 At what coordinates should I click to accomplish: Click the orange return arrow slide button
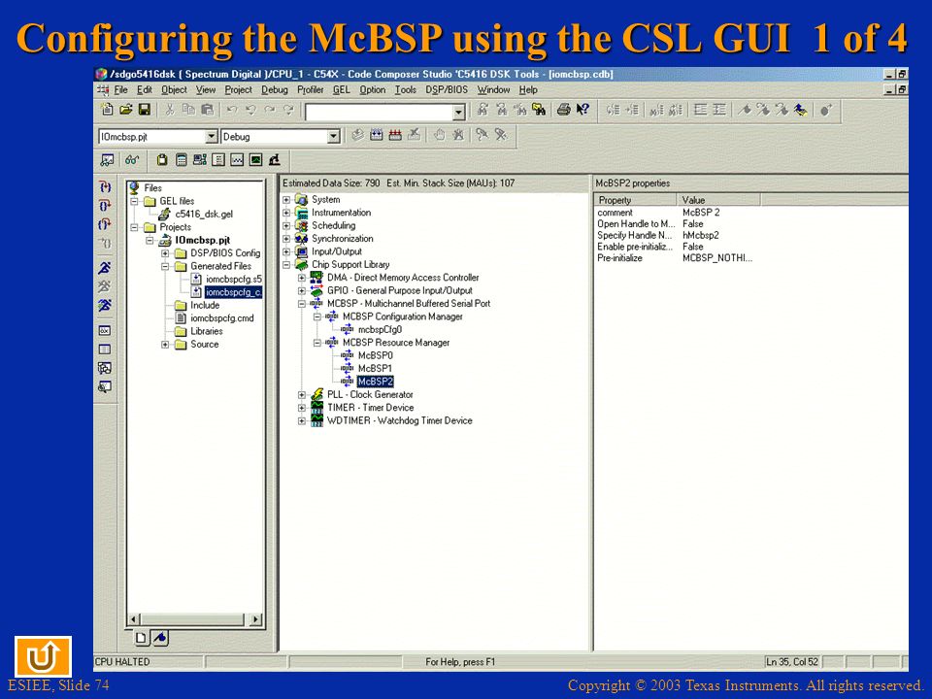coord(43,656)
